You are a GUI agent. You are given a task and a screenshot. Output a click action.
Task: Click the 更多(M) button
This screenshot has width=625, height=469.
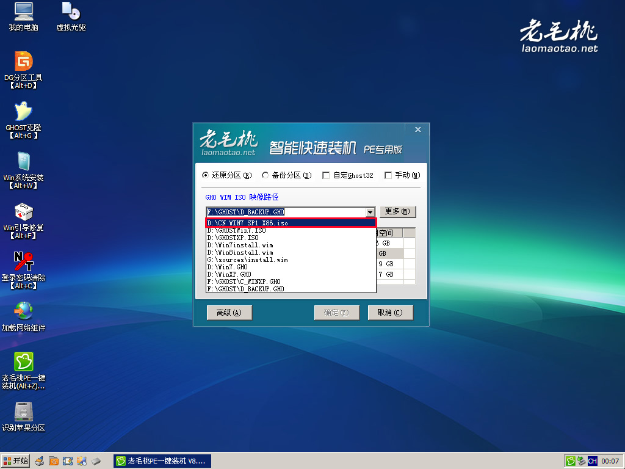pos(397,211)
